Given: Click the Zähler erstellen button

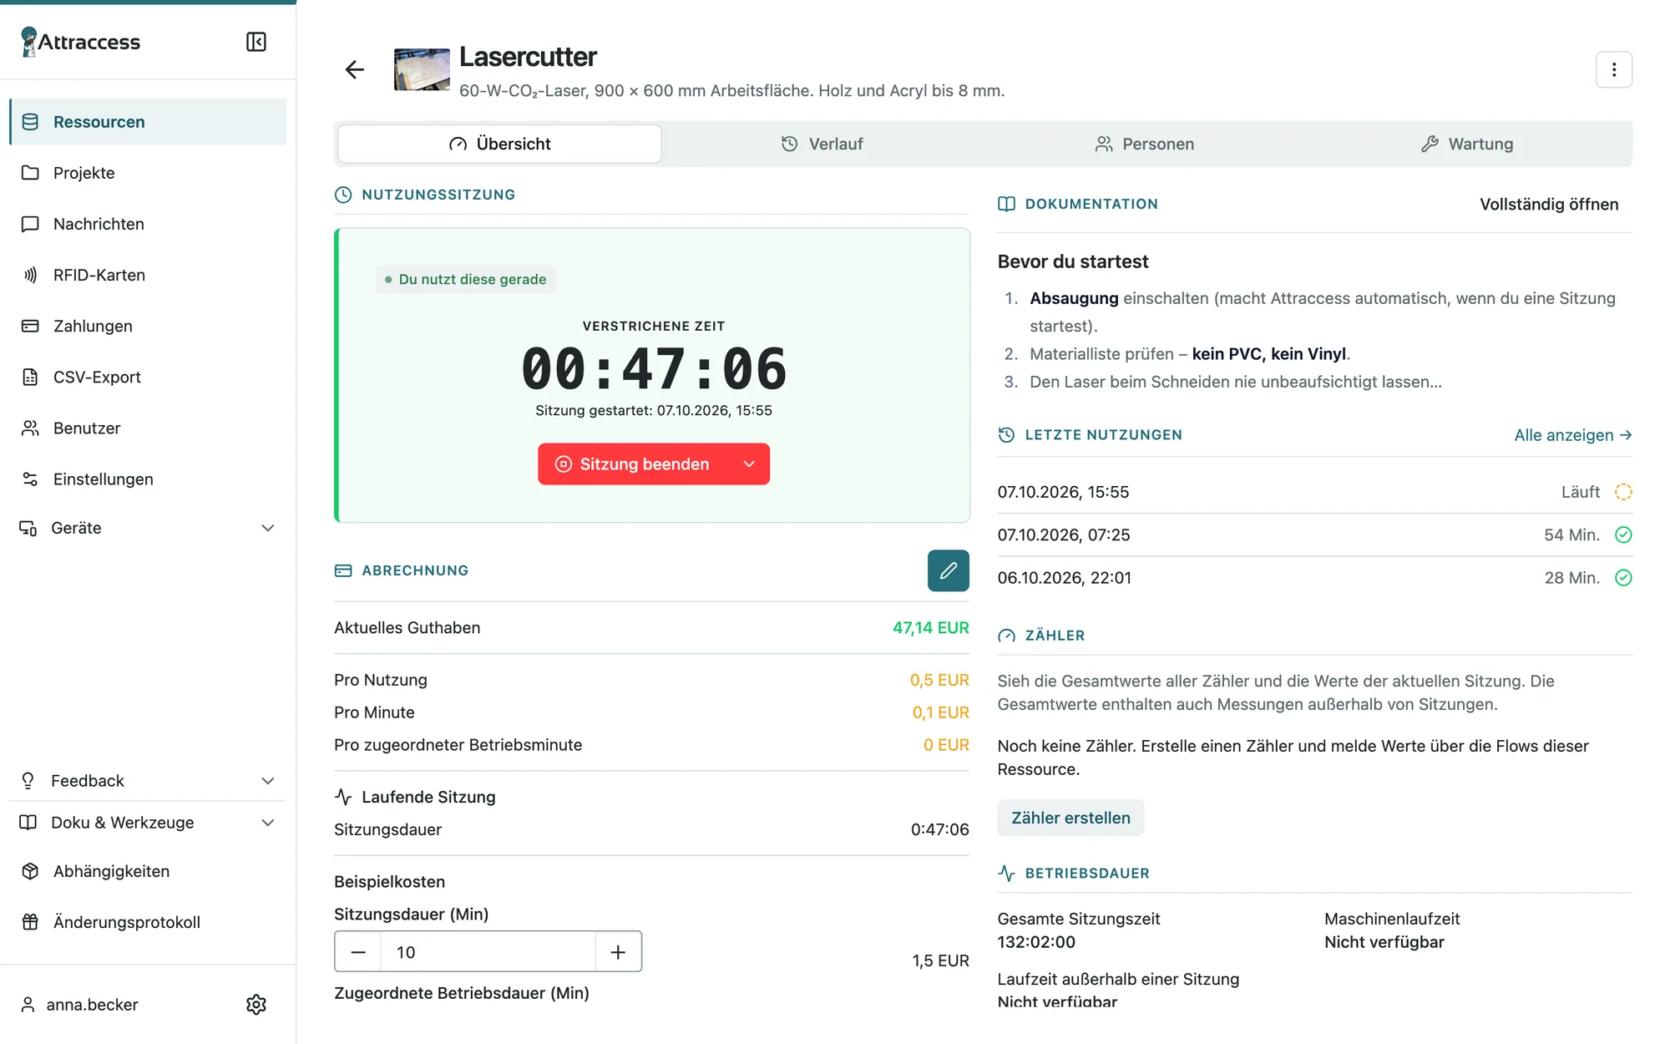Looking at the screenshot, I should pos(1070,818).
